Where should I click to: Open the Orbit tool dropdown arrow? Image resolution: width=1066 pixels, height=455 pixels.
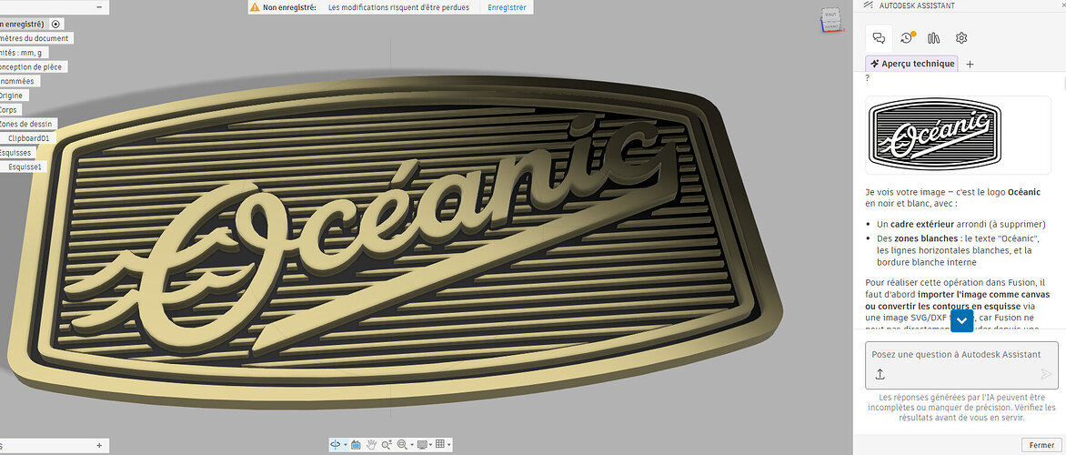pos(346,445)
